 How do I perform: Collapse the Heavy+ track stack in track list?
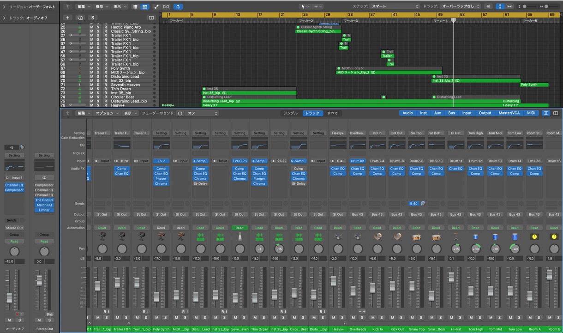(71, 105)
